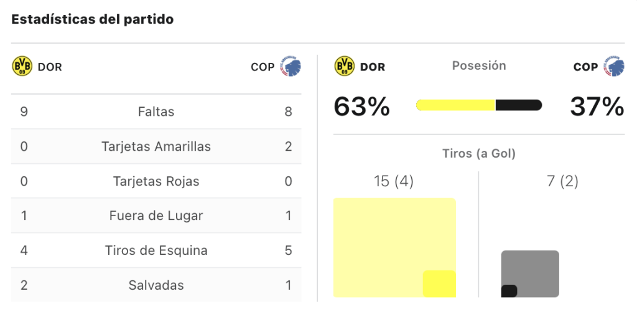637x314 pixels.
Task: Select the Tiros de Esquina row
Action: [x=156, y=250]
